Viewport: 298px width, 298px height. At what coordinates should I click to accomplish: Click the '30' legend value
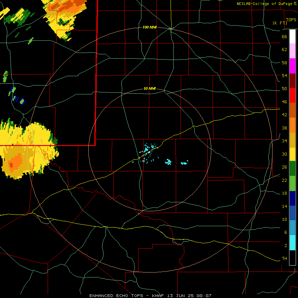(284, 154)
